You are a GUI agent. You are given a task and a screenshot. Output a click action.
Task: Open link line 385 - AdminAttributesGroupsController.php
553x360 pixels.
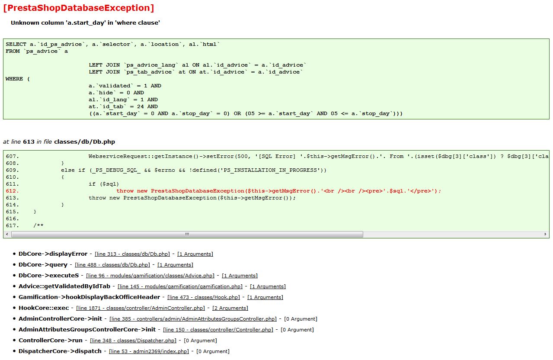click(193, 319)
